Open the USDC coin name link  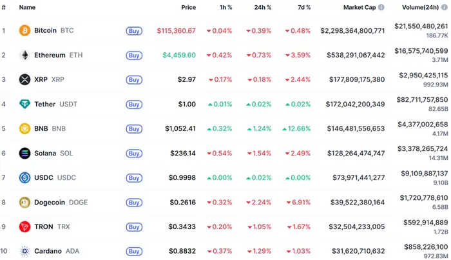pos(44,177)
